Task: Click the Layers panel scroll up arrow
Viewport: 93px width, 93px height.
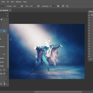Action: point(8,30)
